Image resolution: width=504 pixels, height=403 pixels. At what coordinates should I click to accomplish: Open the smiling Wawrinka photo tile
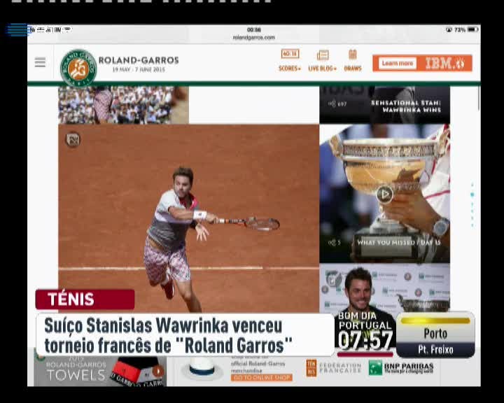pyautogui.click(x=384, y=287)
